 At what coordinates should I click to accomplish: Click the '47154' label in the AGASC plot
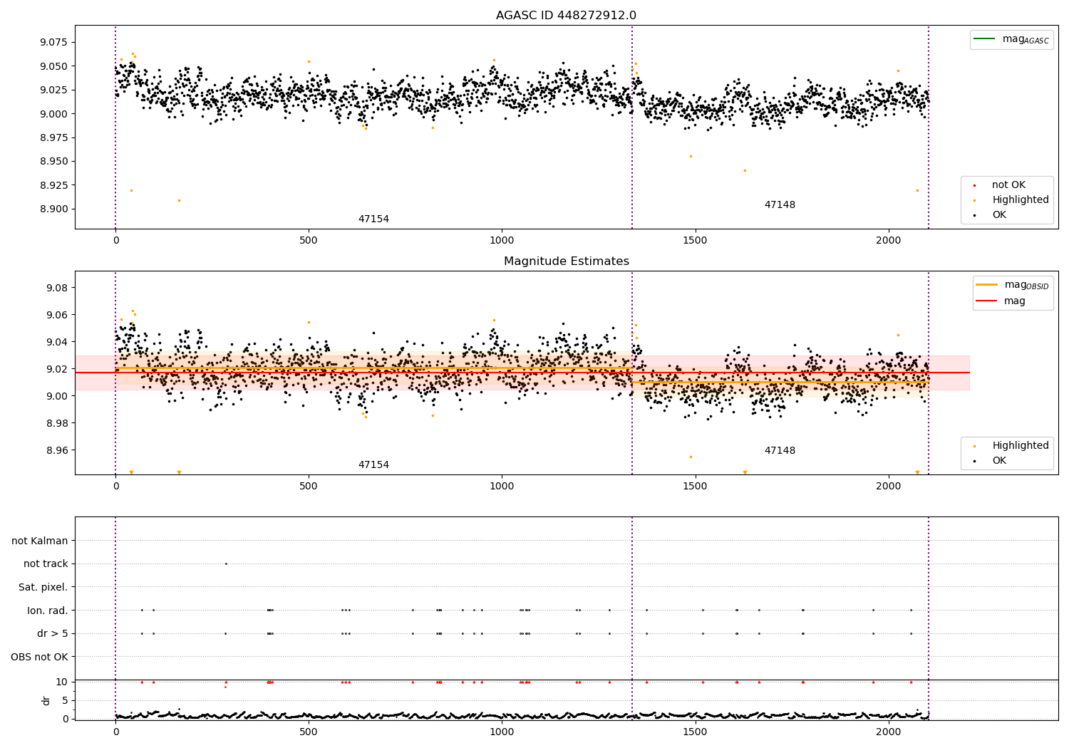coord(373,219)
